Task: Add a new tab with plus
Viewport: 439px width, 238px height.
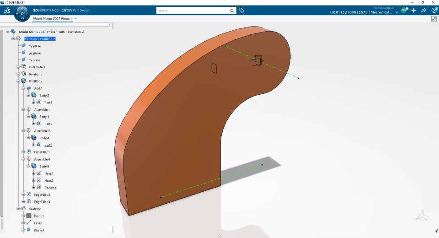Action: [76, 18]
